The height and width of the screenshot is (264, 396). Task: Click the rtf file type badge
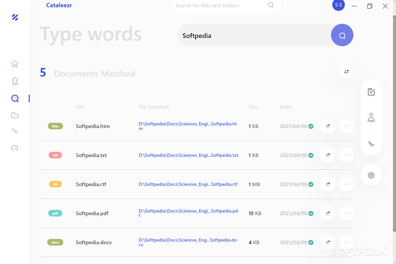point(55,184)
